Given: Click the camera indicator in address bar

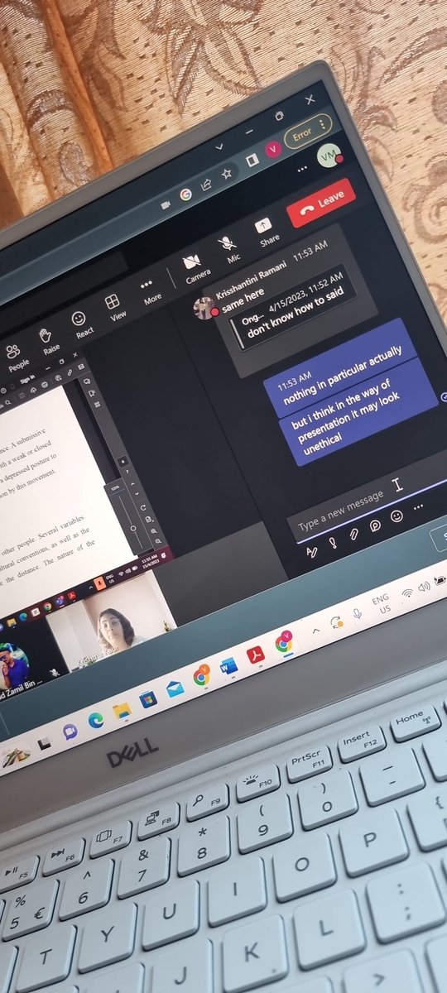Looking at the screenshot, I should click(x=166, y=204).
